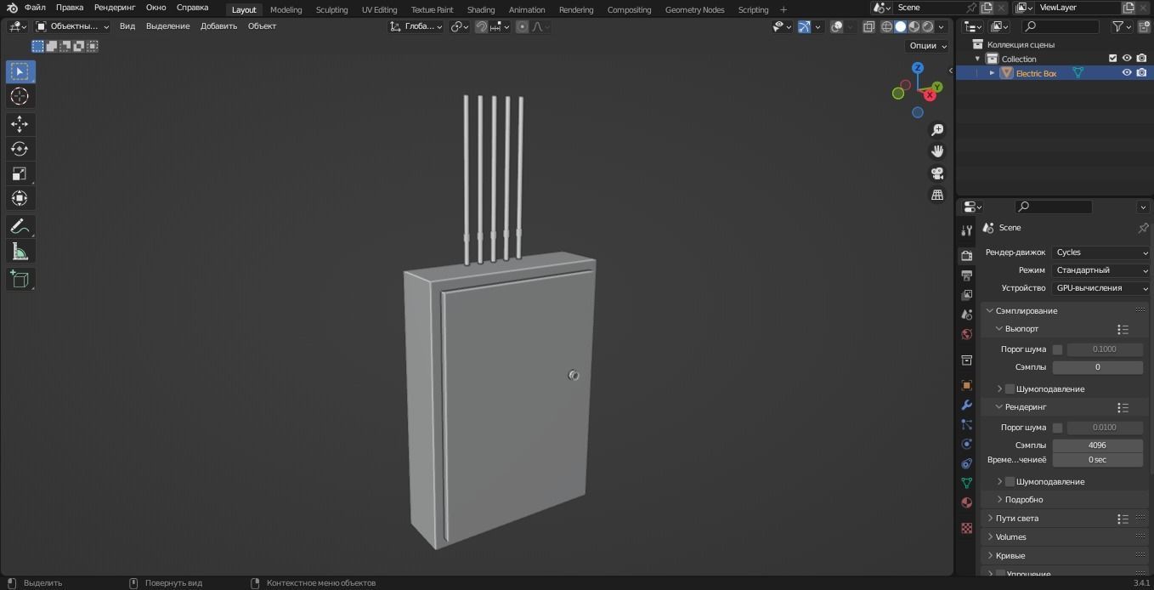
Task: Open the Рендеринг menu
Action: (114, 7)
